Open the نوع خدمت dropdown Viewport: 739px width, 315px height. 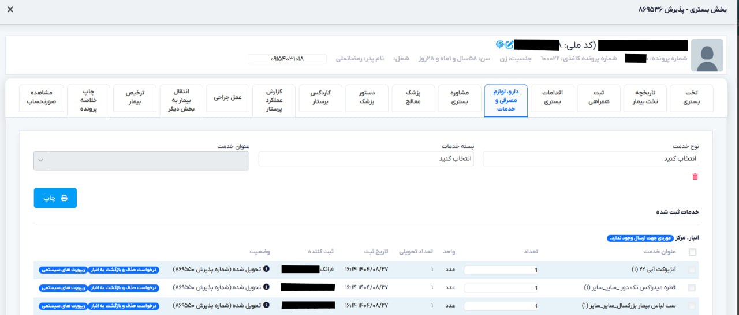click(x=591, y=159)
